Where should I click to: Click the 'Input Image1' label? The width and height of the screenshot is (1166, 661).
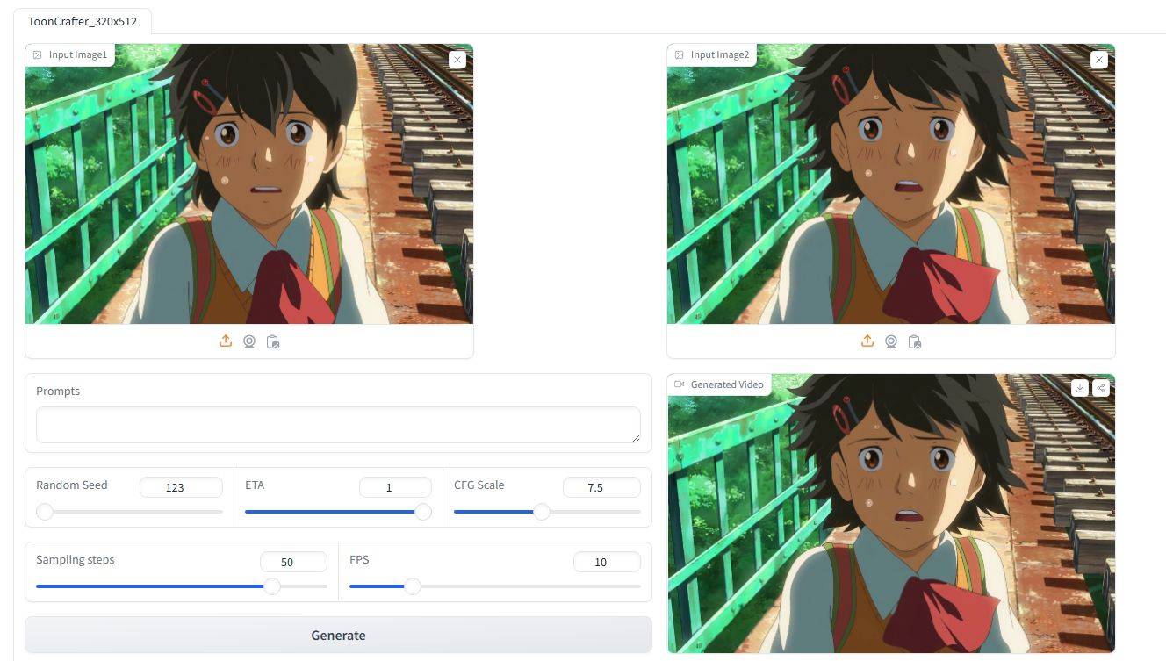point(78,54)
